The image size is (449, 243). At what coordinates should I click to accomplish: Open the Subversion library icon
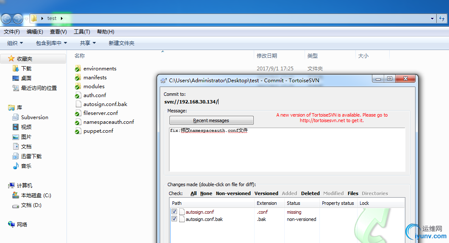(16, 117)
